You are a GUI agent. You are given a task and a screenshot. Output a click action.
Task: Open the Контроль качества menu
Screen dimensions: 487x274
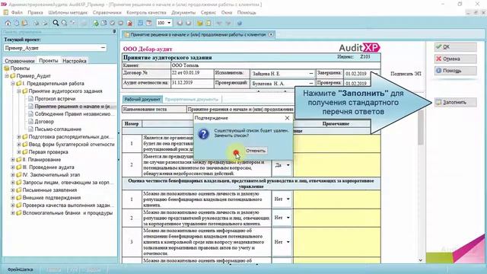coord(146,13)
